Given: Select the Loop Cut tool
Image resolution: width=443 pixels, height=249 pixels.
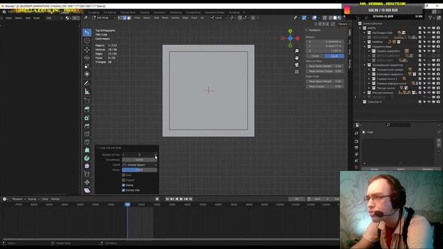Looking at the screenshot, I should [x=87, y=134].
